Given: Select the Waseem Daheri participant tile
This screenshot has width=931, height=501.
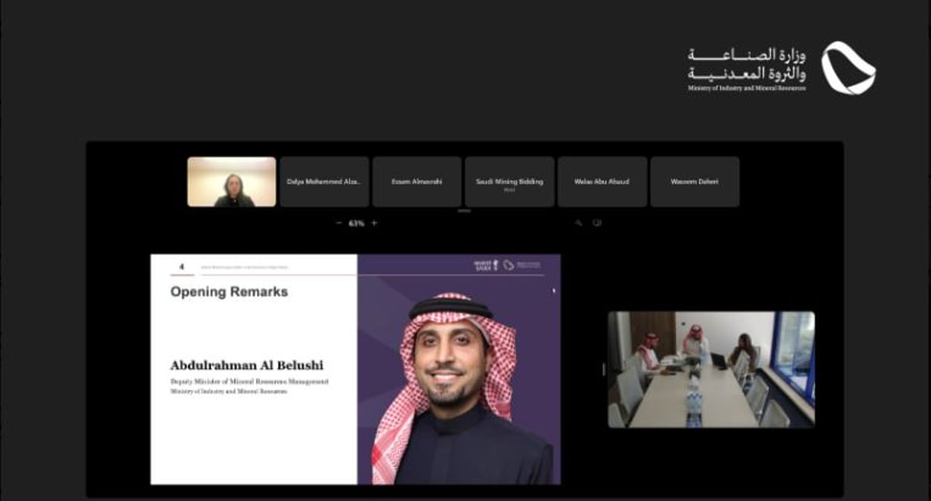Looking at the screenshot, I should 694,181.
